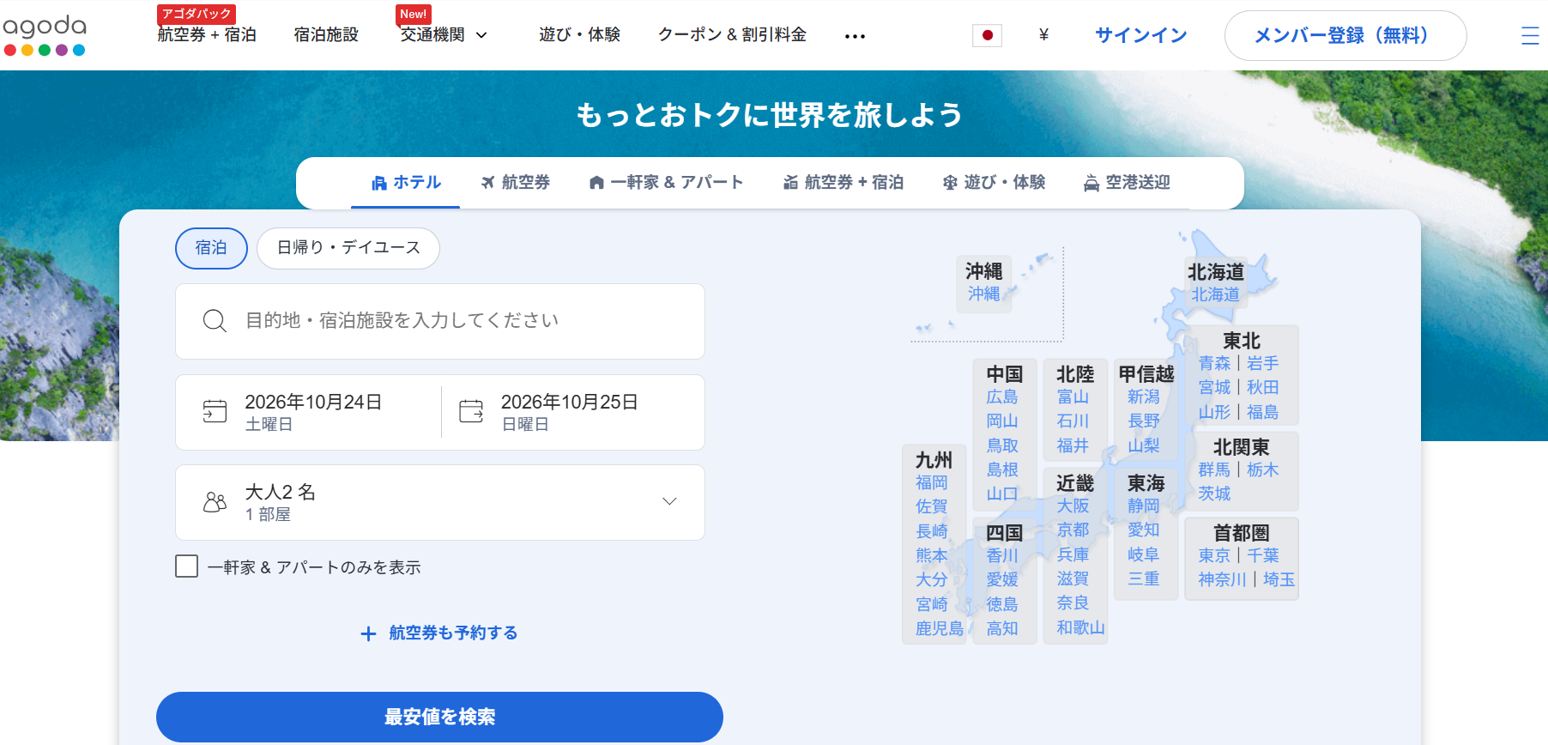The height and width of the screenshot is (745, 1548).
Task: Switch to the 空港送迎 tab
Action: tap(1127, 182)
